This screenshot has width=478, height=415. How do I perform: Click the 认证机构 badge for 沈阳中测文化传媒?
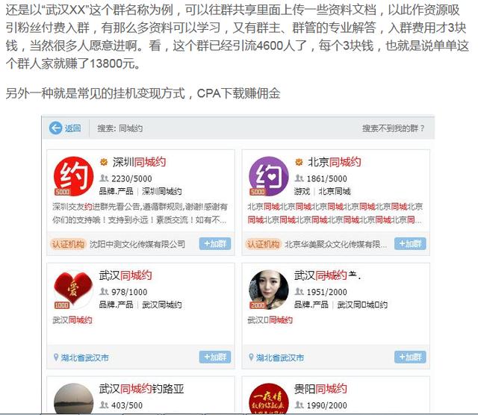(x=68, y=244)
